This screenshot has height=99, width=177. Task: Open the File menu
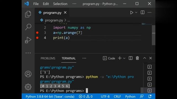pyautogui.click(x=36, y=4)
